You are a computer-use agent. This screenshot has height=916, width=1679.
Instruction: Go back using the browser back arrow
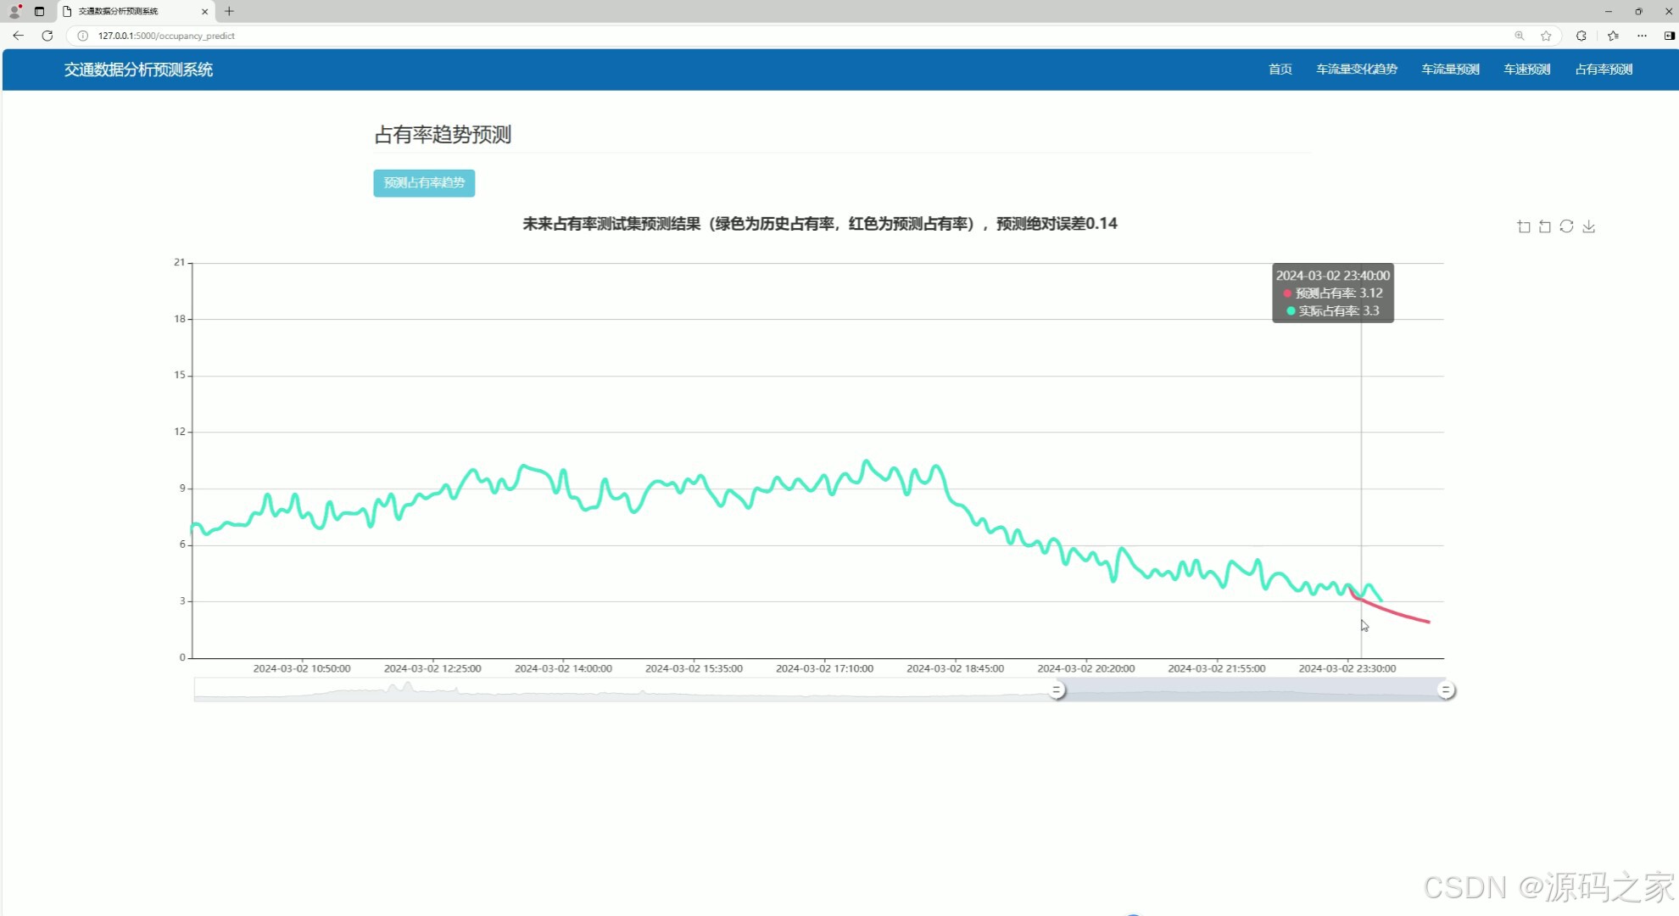[x=18, y=36]
